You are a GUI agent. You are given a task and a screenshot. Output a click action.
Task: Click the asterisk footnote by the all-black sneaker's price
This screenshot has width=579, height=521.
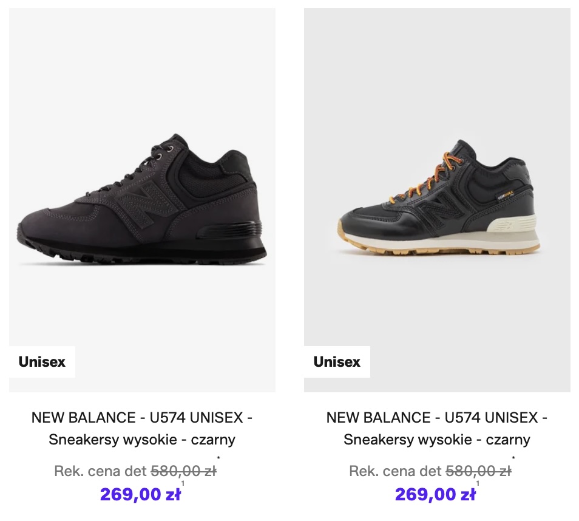[218, 459]
